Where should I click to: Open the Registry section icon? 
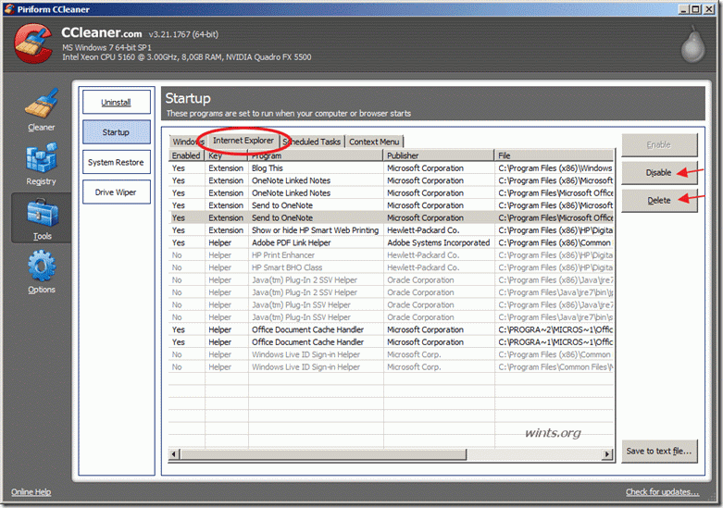(42, 158)
